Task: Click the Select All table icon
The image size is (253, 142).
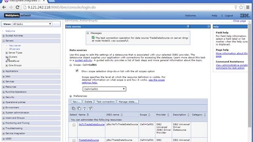Action: point(74,108)
